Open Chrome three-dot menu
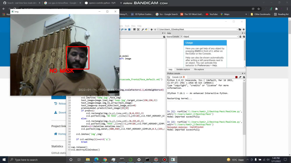Screen dimensions: 291x163 [287, 9]
